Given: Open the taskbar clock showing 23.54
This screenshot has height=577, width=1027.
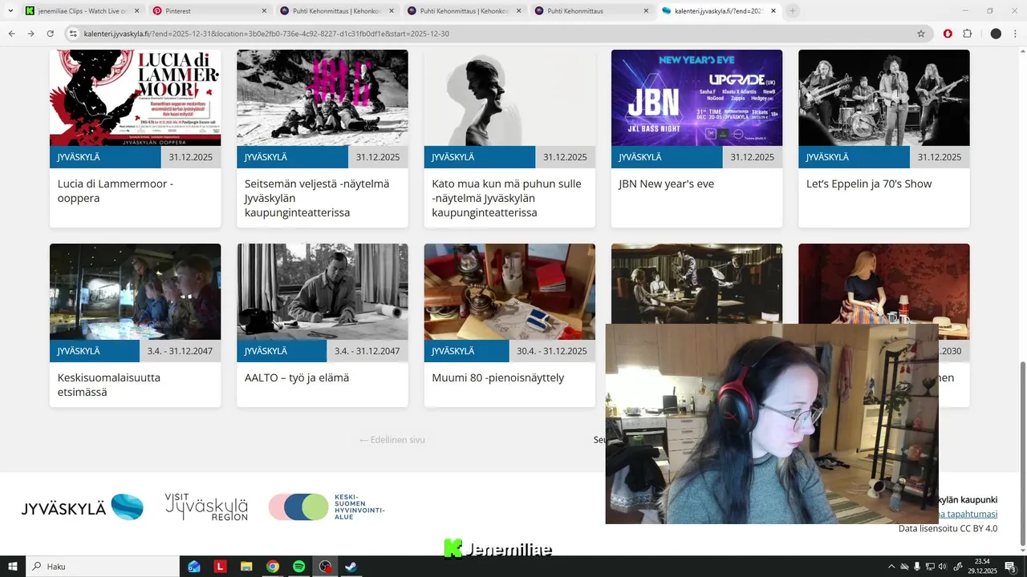Looking at the screenshot, I should coord(982,567).
